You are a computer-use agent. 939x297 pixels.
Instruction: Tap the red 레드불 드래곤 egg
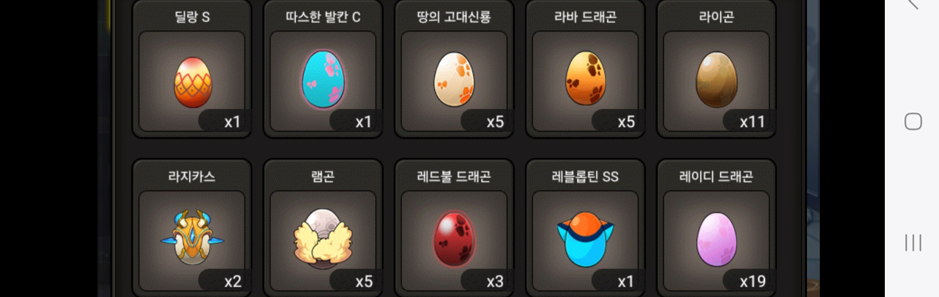(x=454, y=239)
